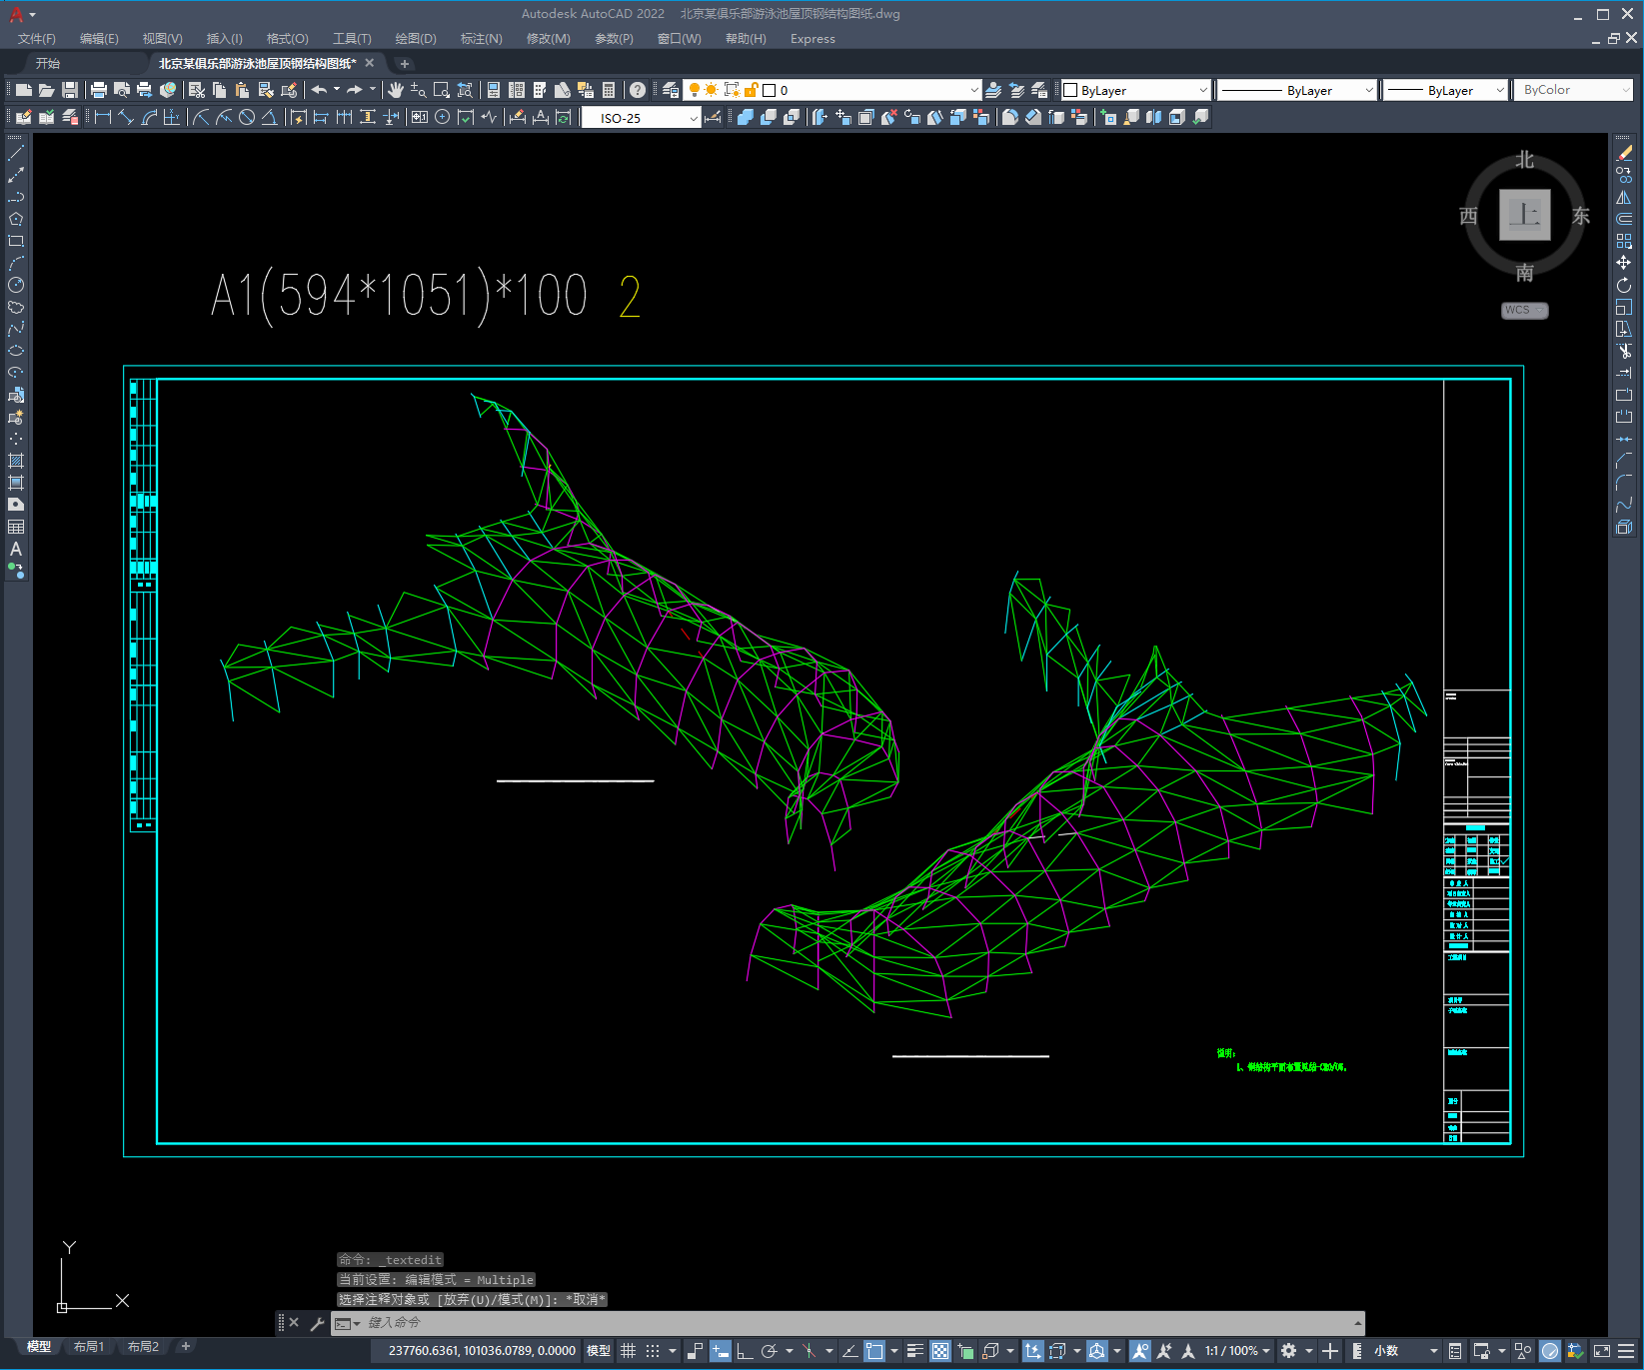Image resolution: width=1644 pixels, height=1370 pixels.
Task: Switch to the 布局1 layout tab
Action: click(89, 1346)
